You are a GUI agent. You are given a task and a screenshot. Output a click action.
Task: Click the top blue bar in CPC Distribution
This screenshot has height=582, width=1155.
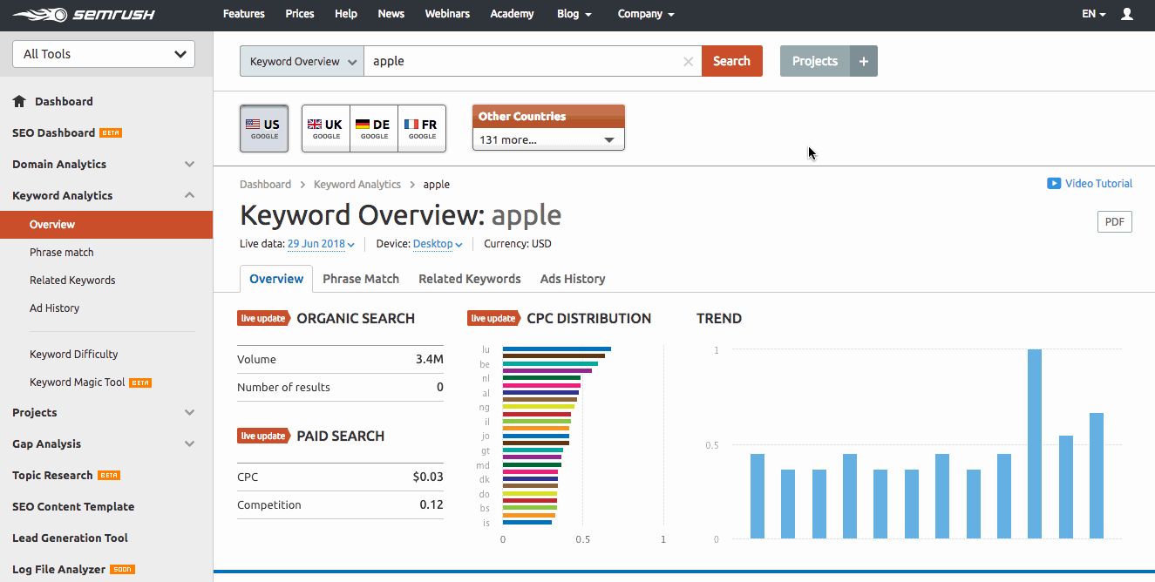(557, 349)
